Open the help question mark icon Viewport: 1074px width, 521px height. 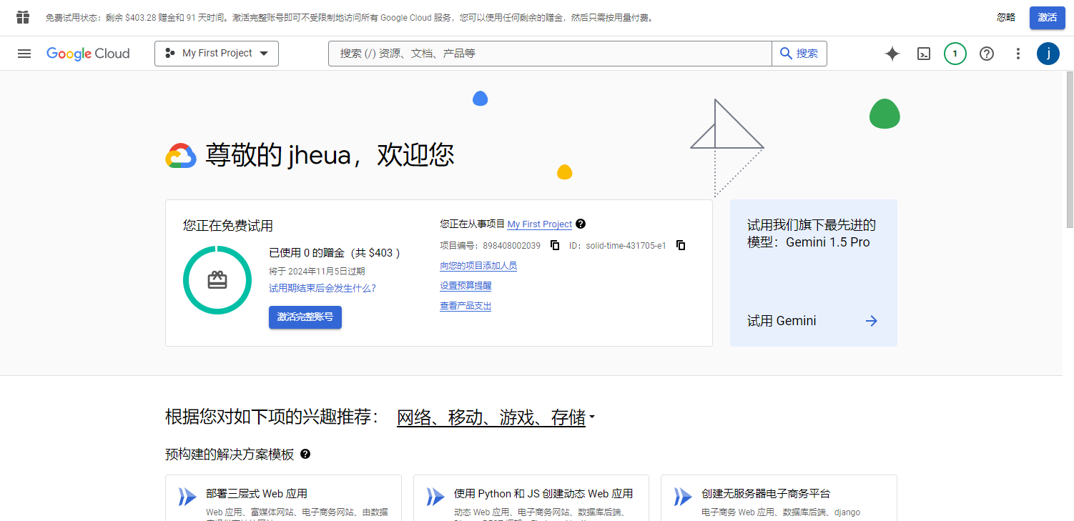pyautogui.click(x=986, y=53)
